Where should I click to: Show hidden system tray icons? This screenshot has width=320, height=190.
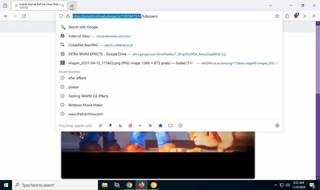[x=275, y=185]
